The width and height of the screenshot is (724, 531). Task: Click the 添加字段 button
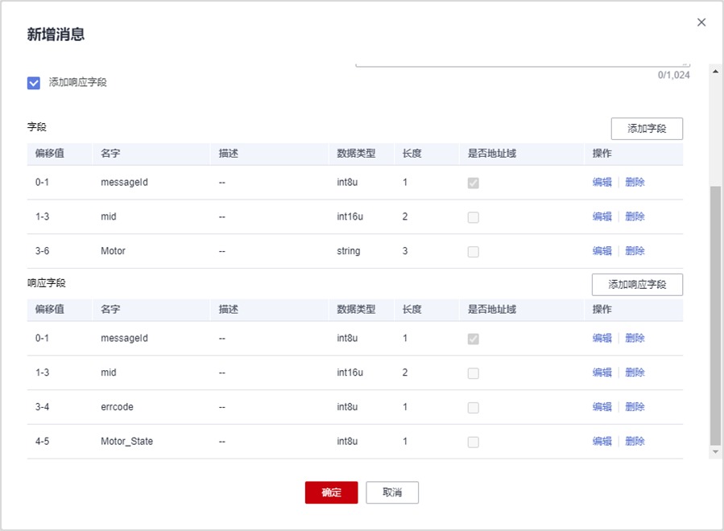(647, 129)
